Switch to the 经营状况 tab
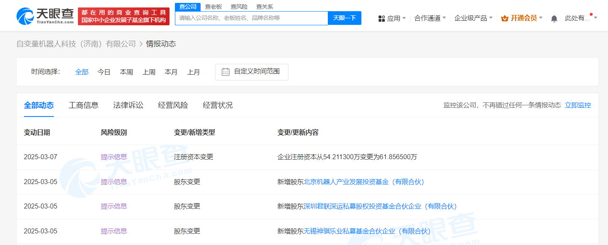Screen dimensions: 608x245 point(218,105)
